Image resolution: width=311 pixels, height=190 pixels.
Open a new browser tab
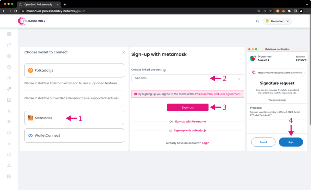(65, 5)
